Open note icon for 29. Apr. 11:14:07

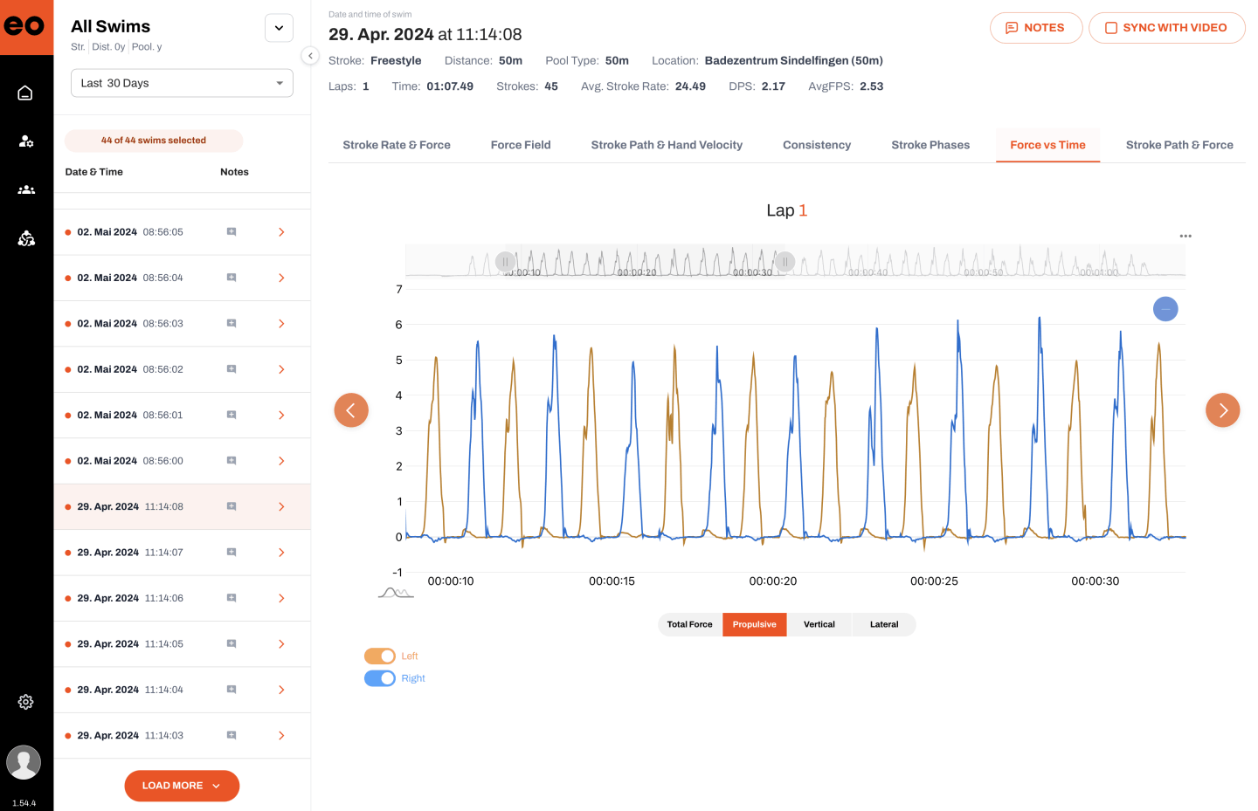(232, 552)
